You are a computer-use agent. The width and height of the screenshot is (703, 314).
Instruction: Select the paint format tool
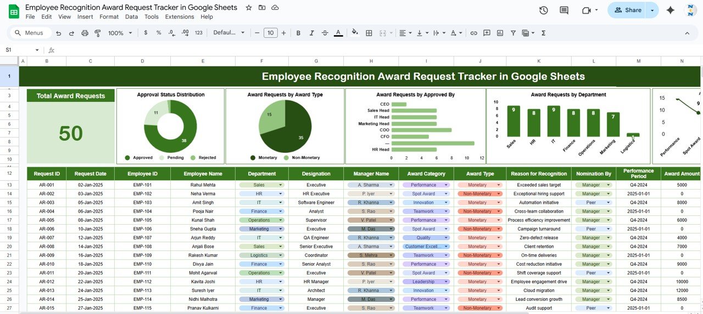coord(98,33)
